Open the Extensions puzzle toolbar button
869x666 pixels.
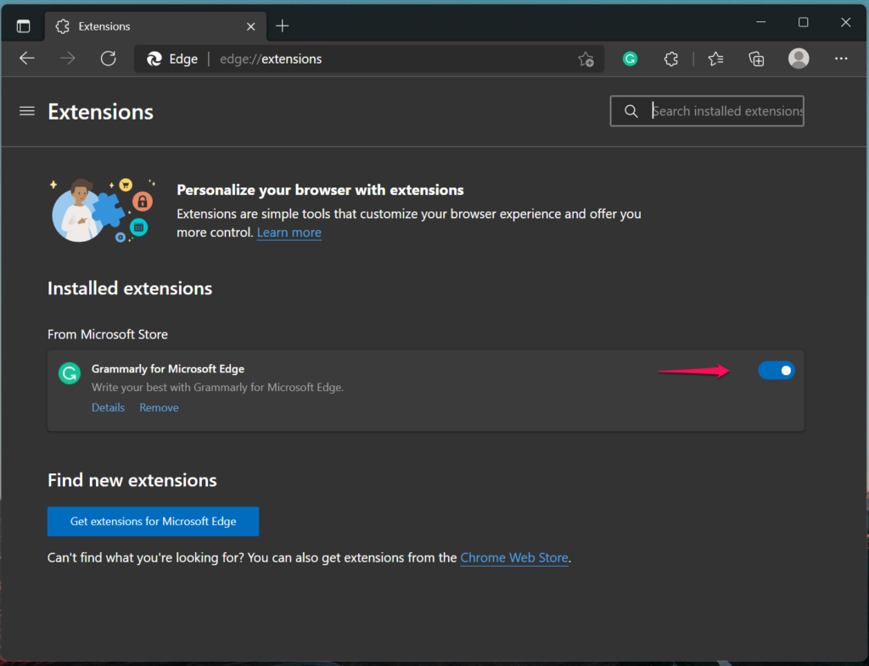pos(670,59)
